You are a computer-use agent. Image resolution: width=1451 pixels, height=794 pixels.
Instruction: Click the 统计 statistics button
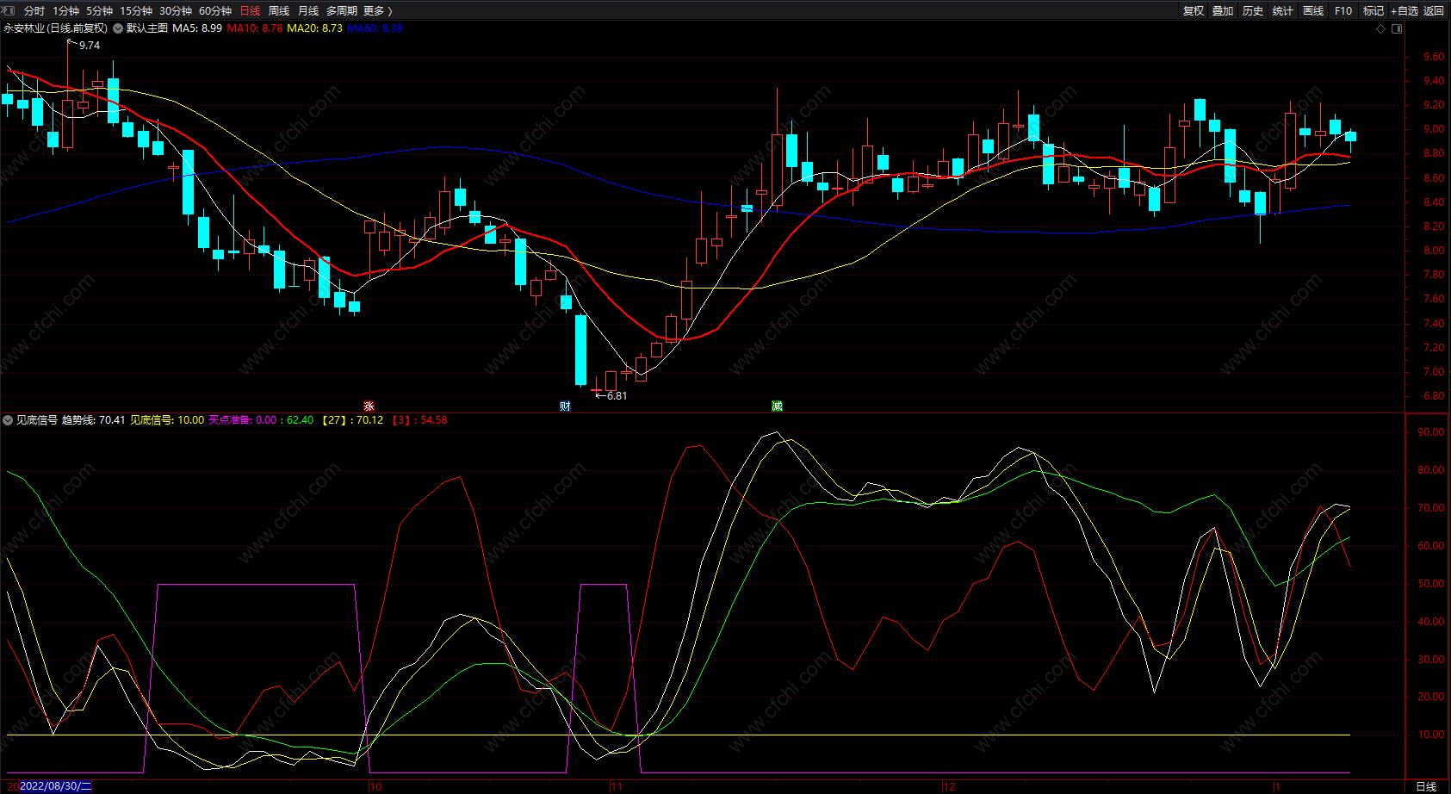click(x=1283, y=11)
